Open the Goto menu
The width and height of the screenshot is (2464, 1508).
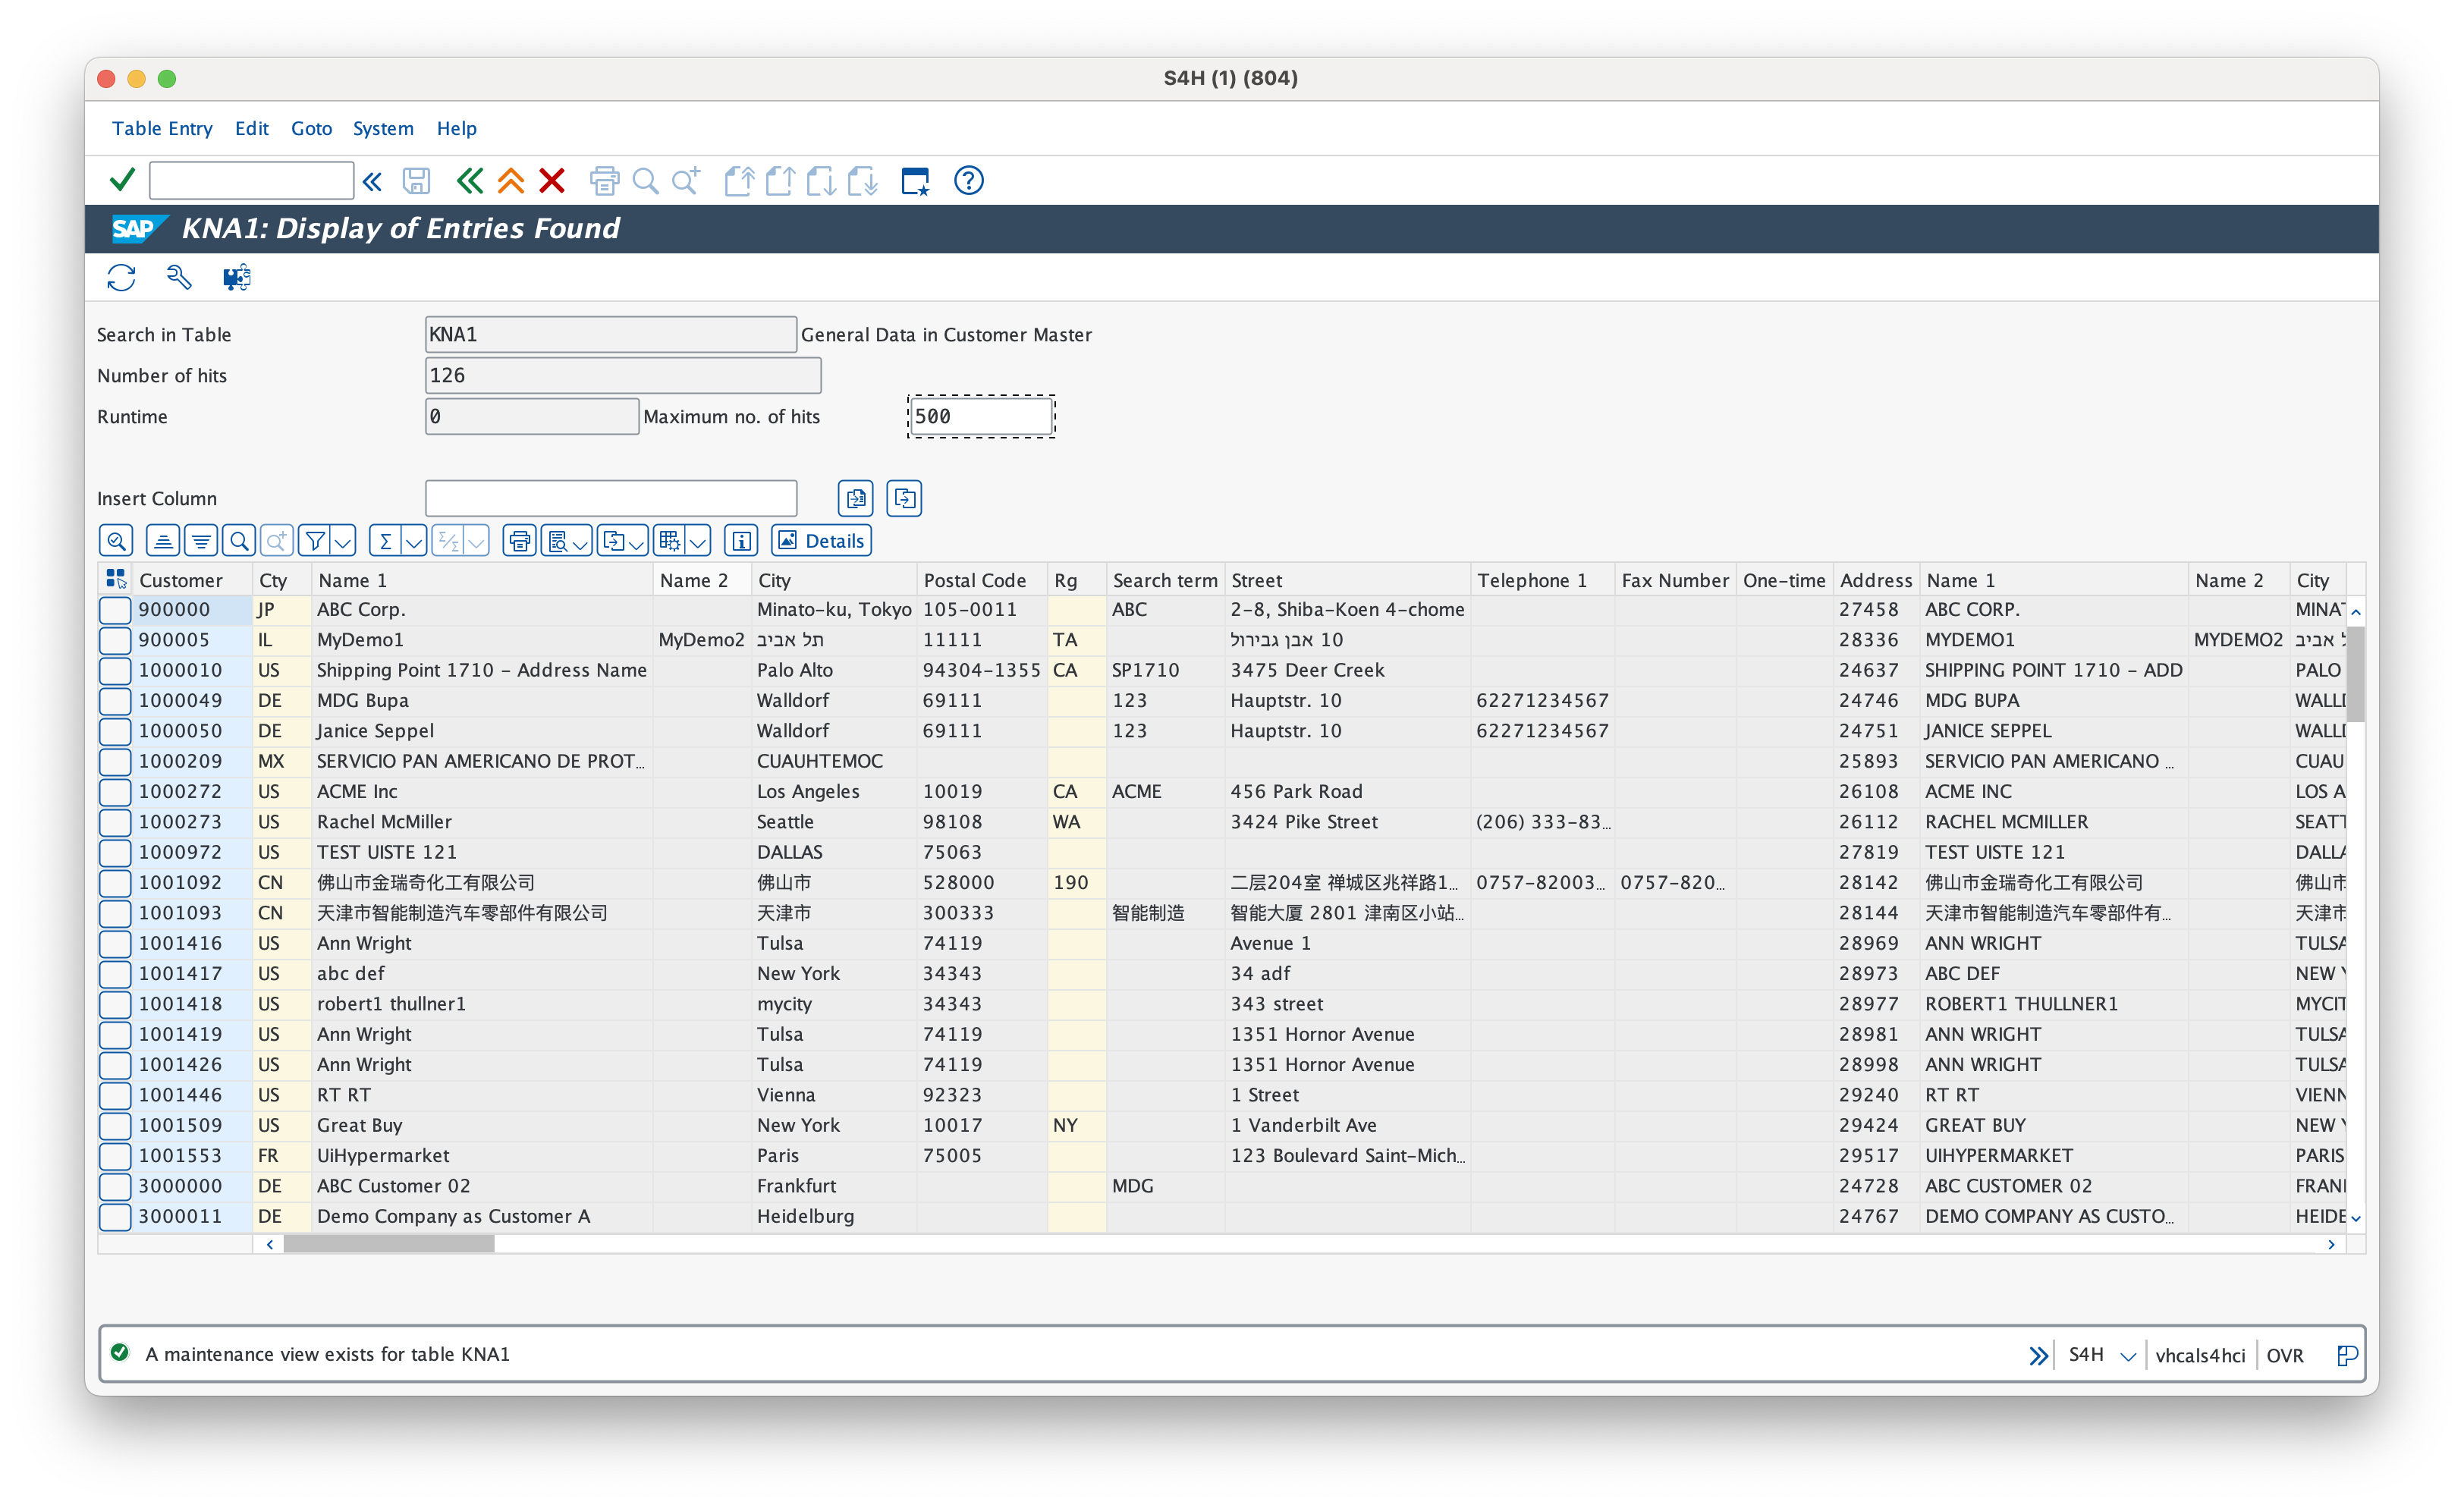coord(311,128)
